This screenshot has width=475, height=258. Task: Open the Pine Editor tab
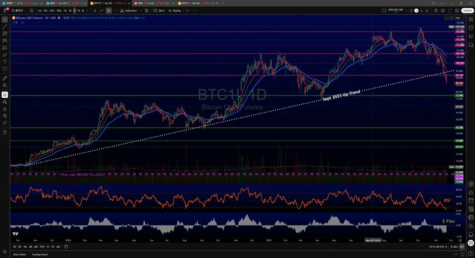[20, 254]
